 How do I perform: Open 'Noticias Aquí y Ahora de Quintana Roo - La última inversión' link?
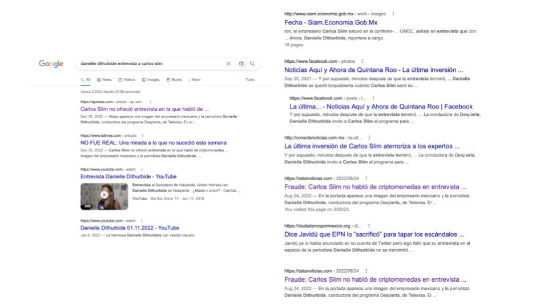(x=373, y=70)
